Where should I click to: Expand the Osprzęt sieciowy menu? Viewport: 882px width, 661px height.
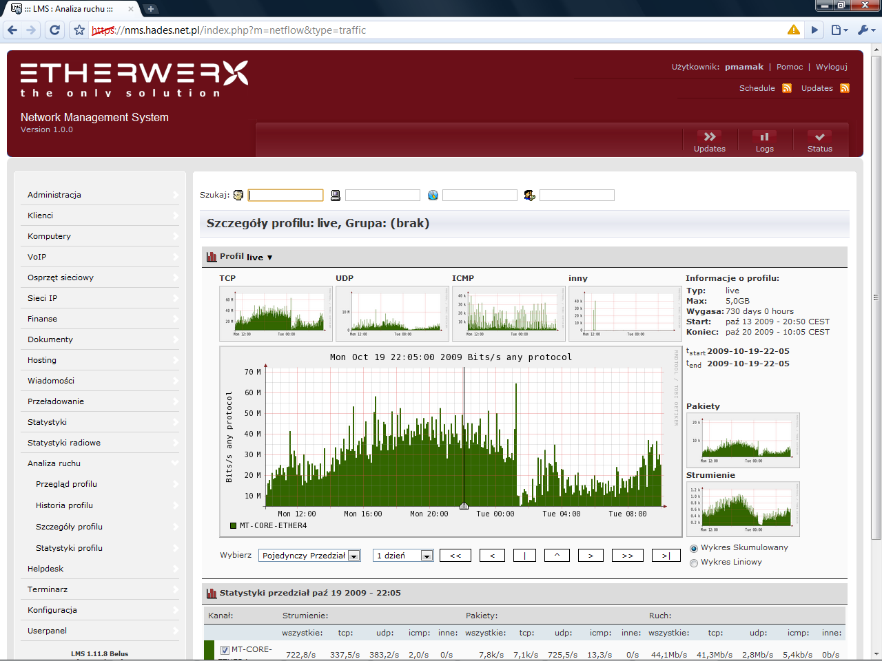click(x=100, y=277)
